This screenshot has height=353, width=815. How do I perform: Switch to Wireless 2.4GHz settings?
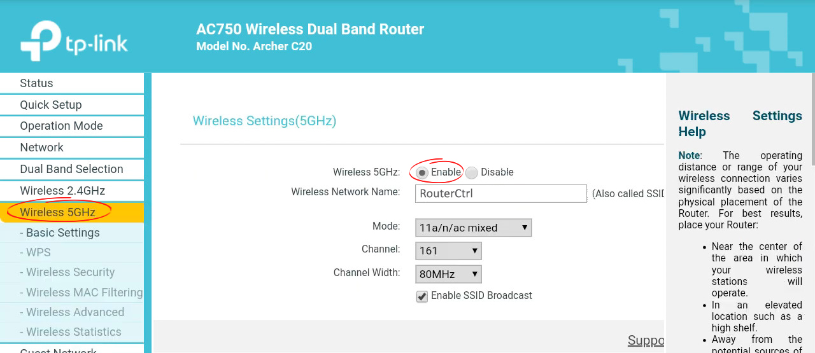[x=62, y=191]
